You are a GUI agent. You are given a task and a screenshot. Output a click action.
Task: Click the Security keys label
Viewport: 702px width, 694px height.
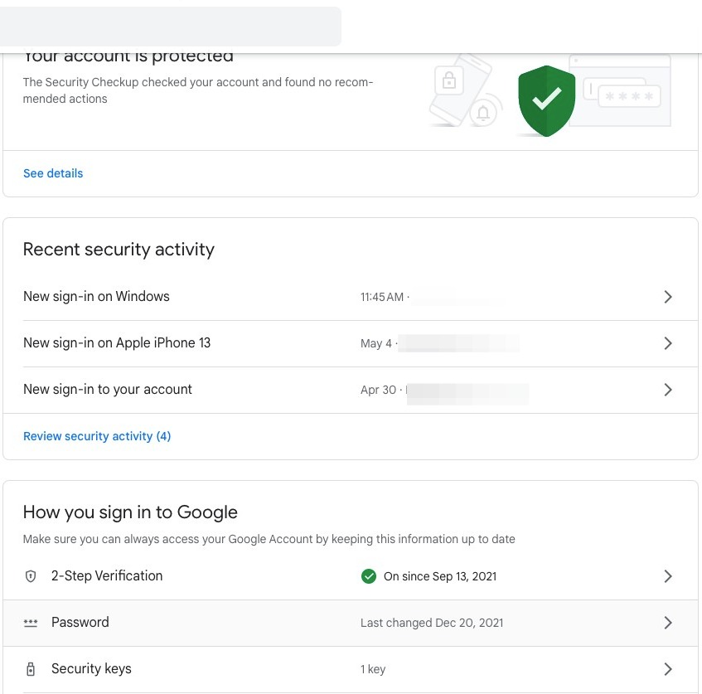(x=91, y=669)
